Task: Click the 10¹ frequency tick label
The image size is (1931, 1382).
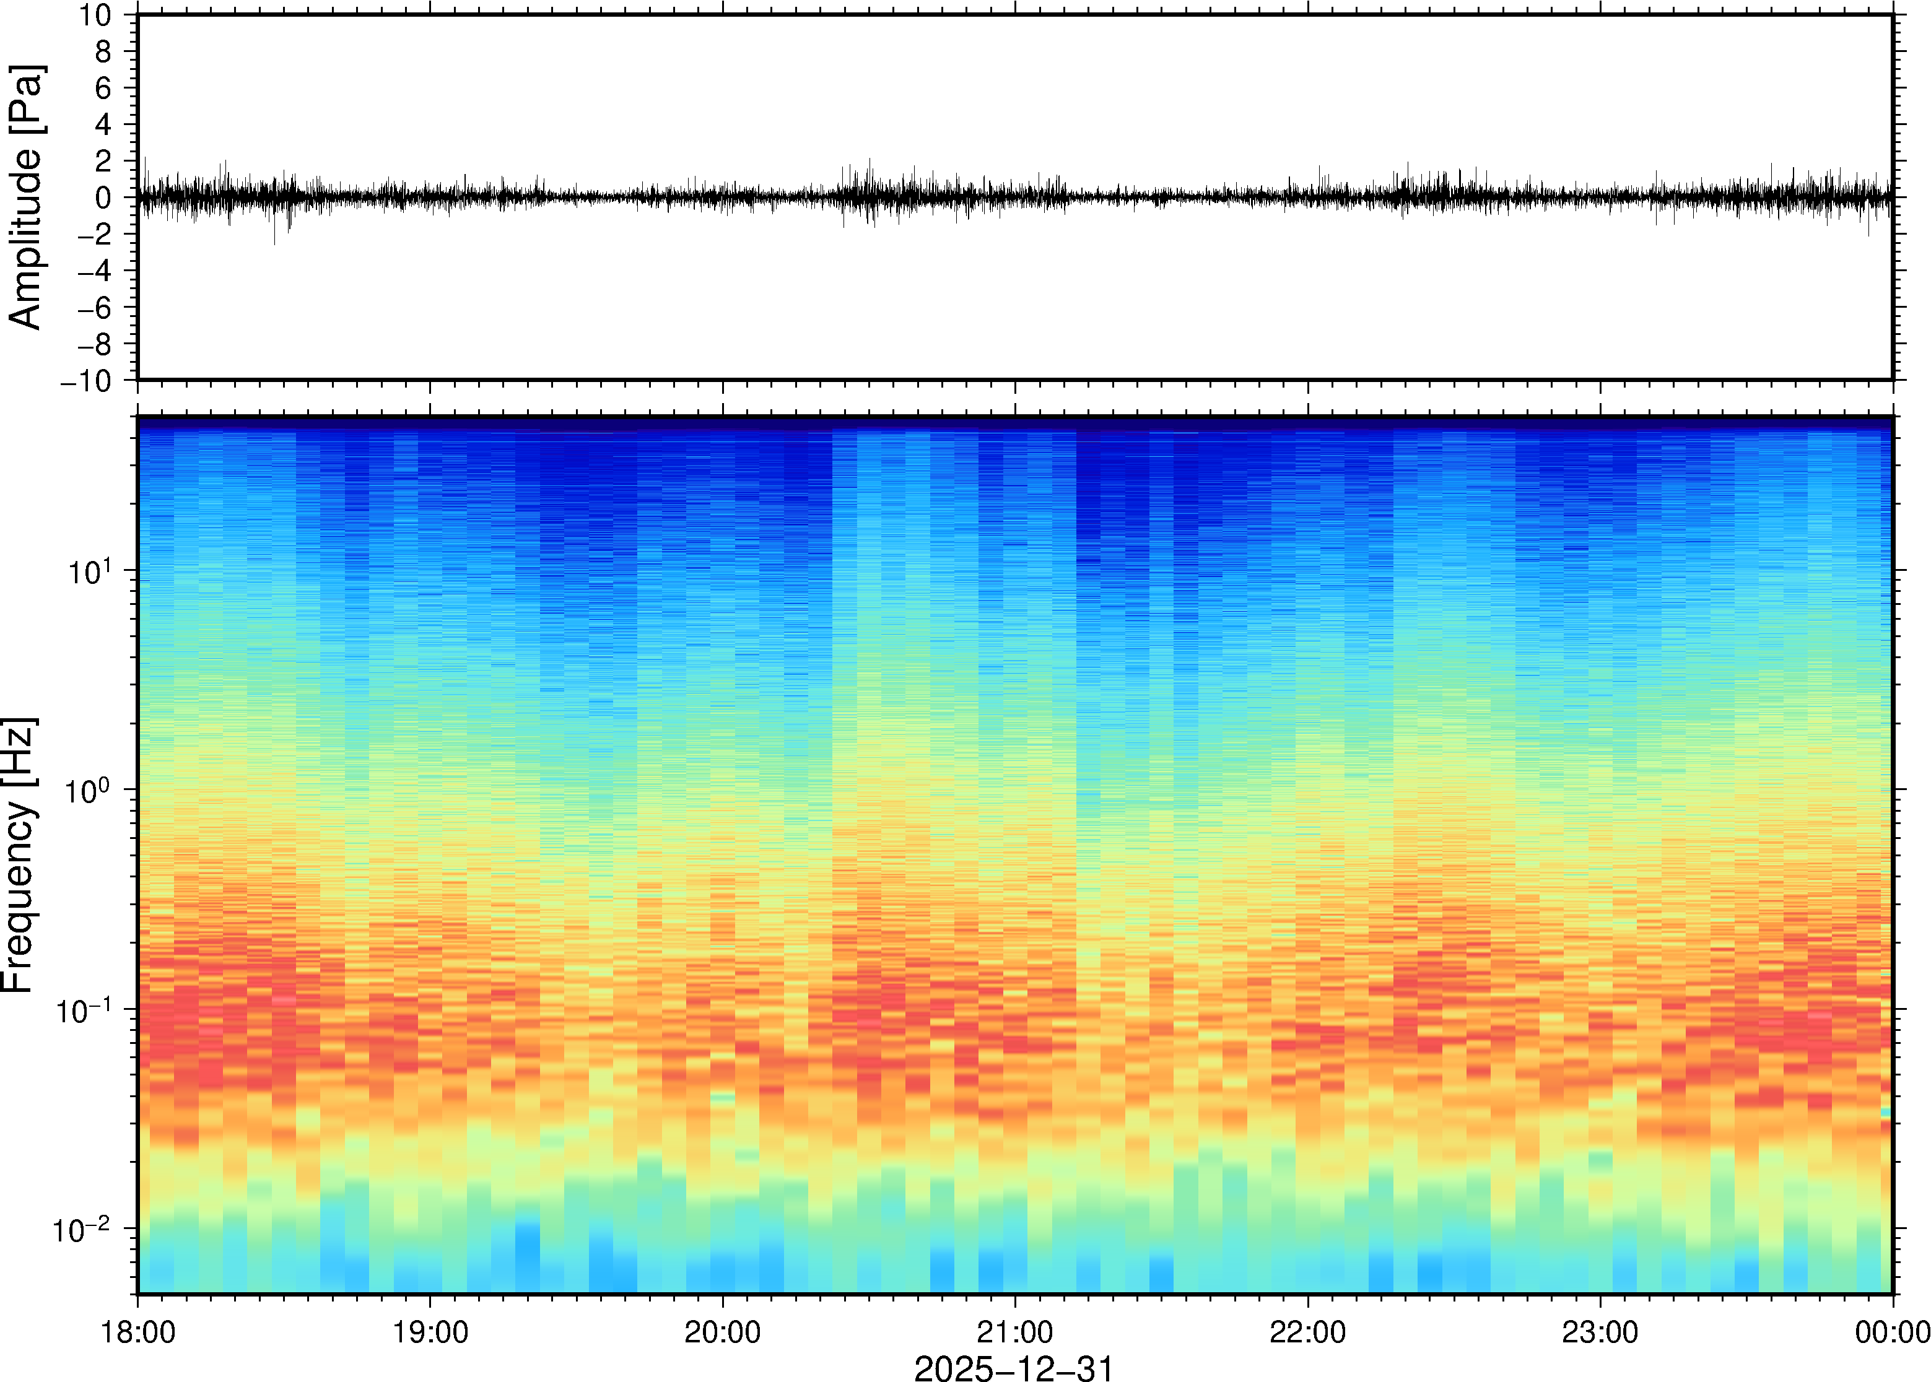Action: [90, 572]
